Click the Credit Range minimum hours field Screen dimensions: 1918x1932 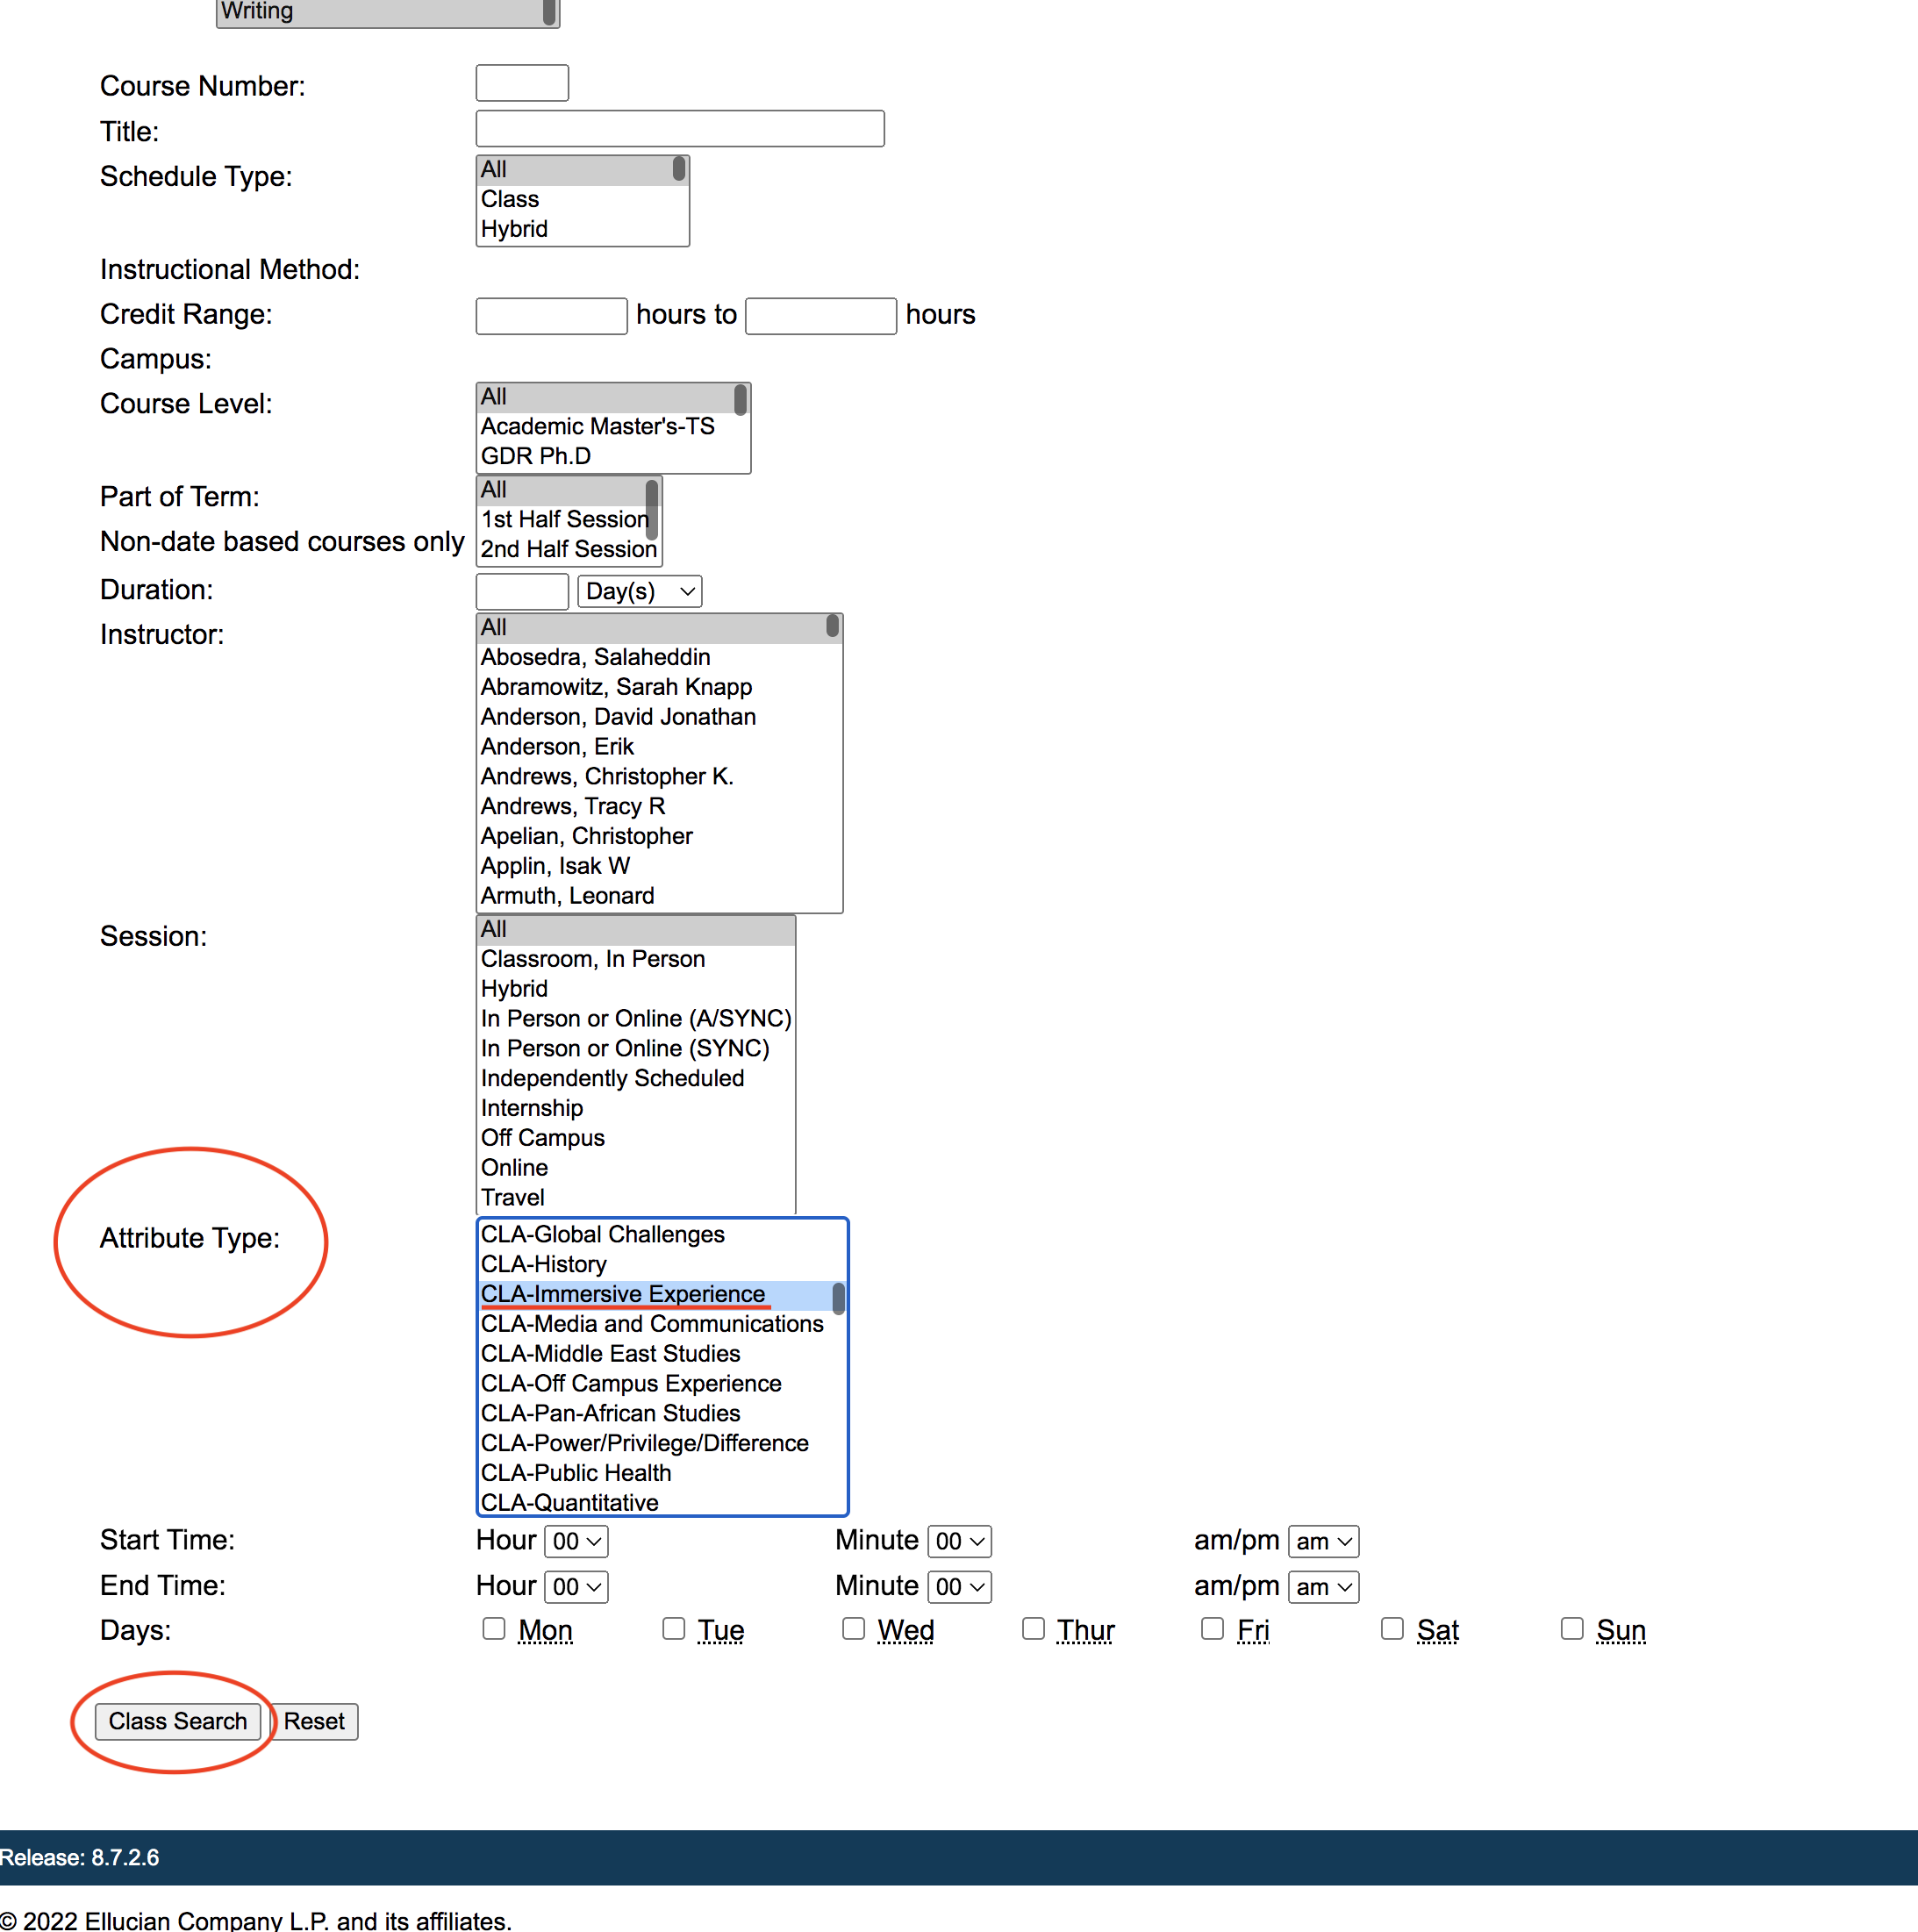point(551,316)
